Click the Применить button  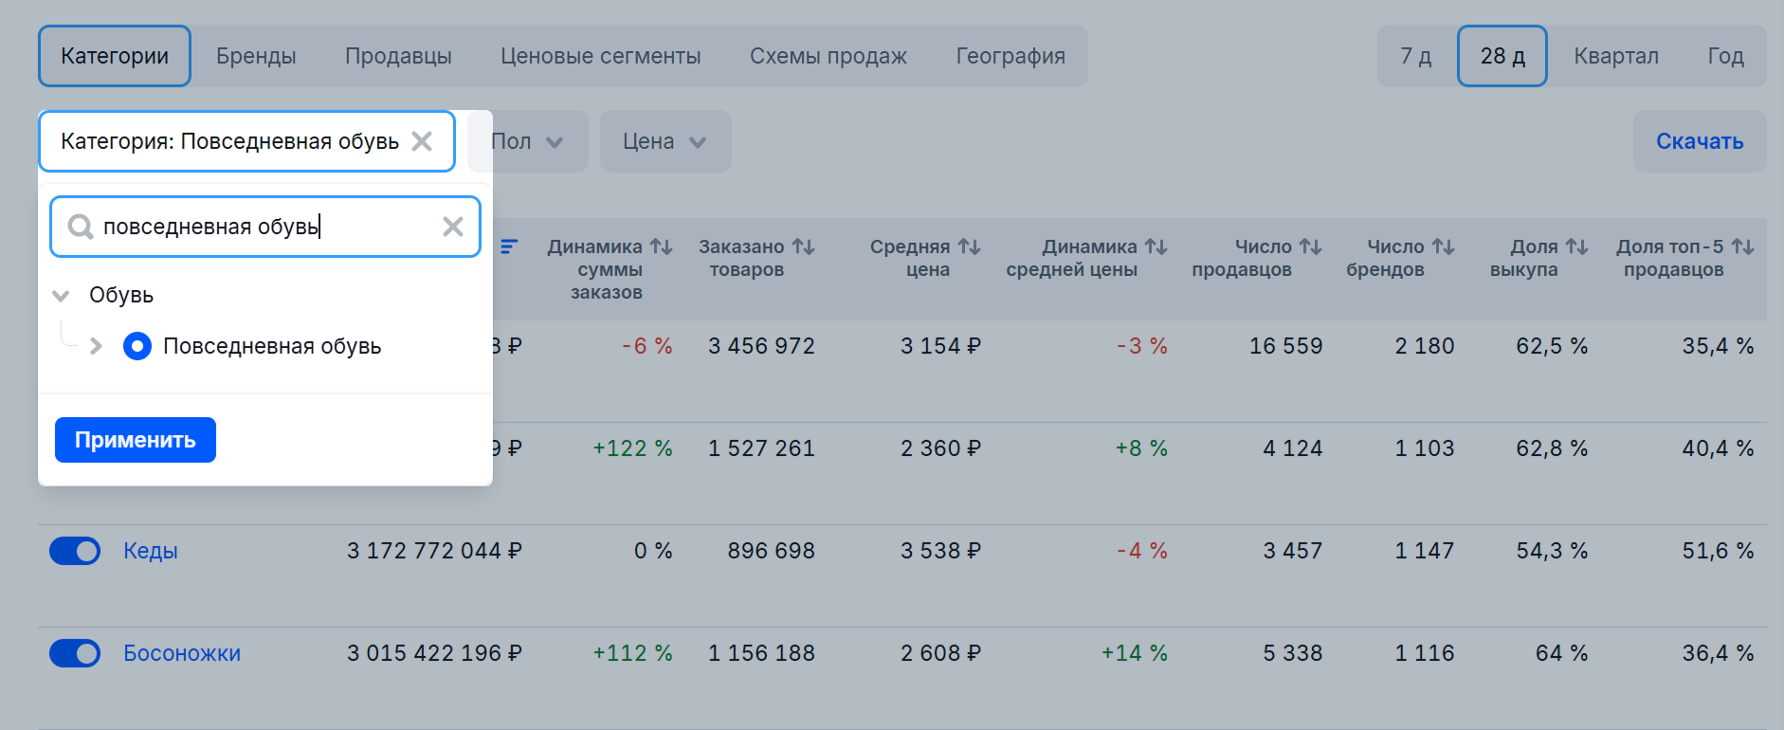pos(136,440)
